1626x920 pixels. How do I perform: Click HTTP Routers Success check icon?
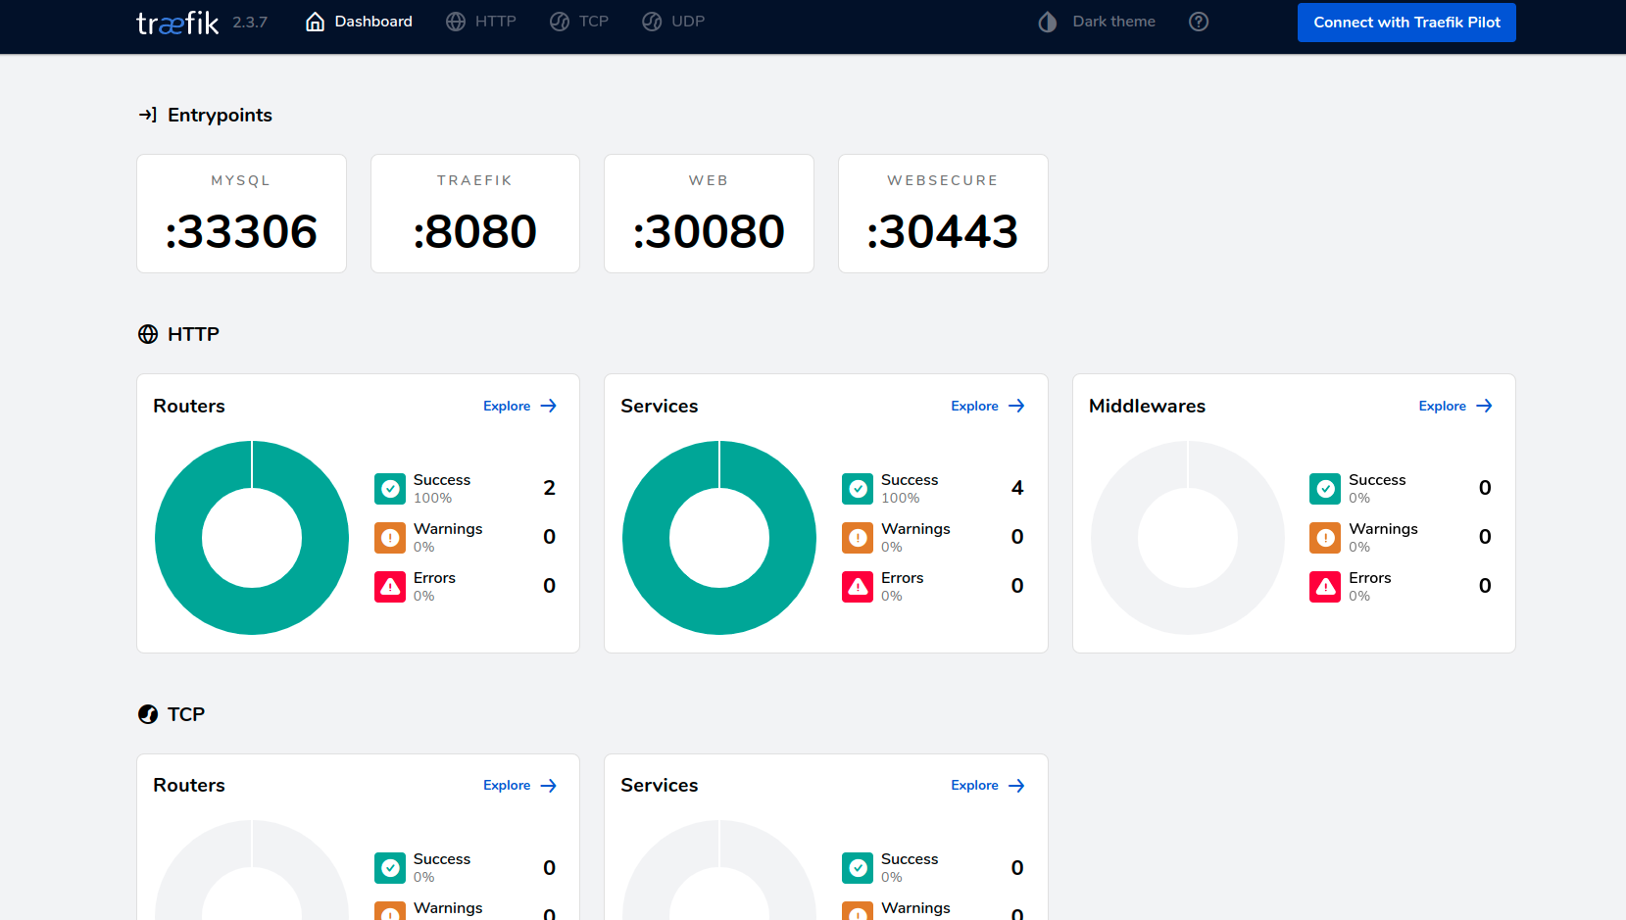point(390,488)
